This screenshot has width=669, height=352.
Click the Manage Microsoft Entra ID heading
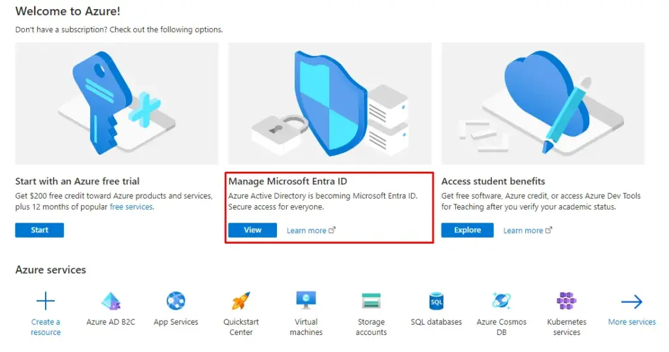287,182
